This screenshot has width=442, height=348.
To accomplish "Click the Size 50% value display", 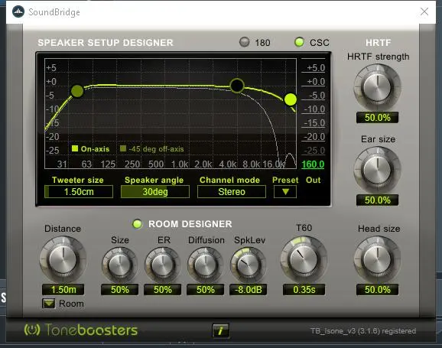I will coord(119,290).
